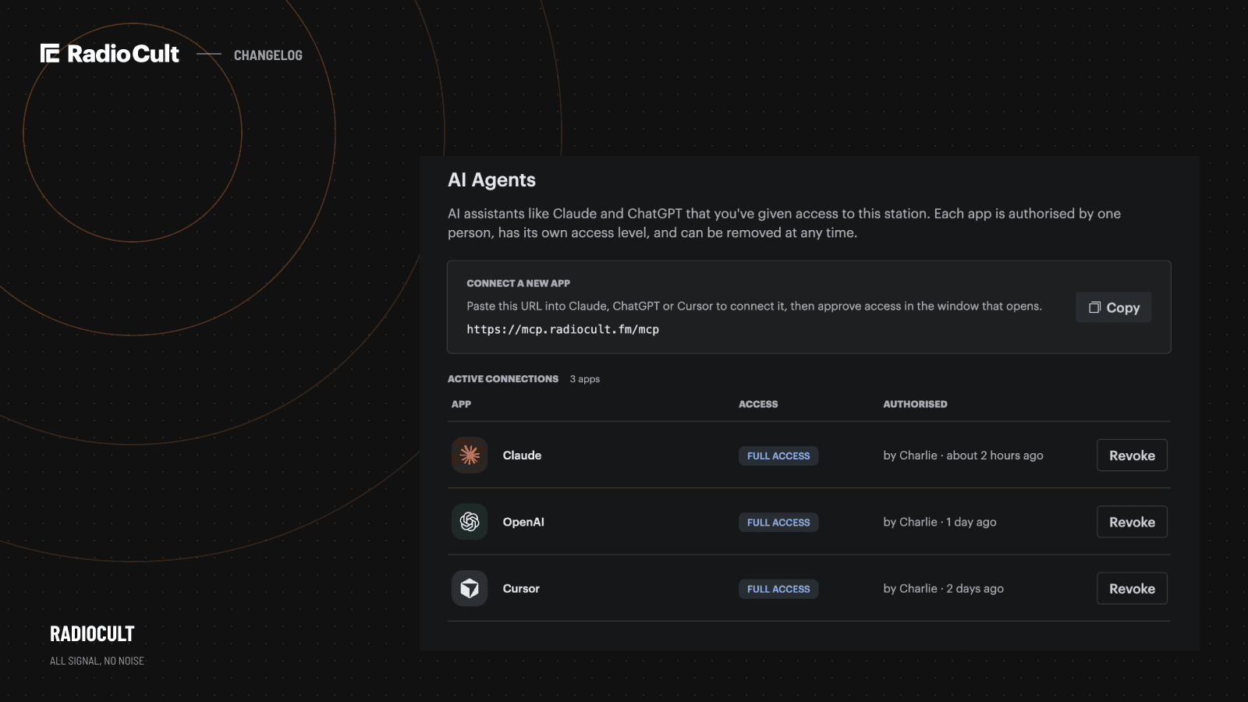The height and width of the screenshot is (702, 1248).
Task: Click Full Access badge for OpenAI
Action: [x=778, y=523]
